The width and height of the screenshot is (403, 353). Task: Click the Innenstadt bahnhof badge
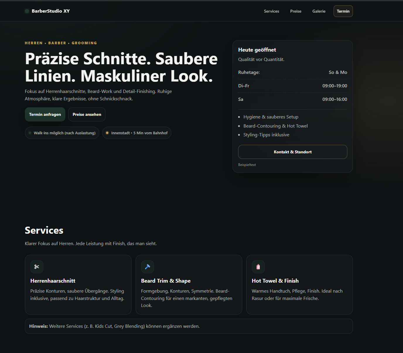pyautogui.click(x=136, y=133)
